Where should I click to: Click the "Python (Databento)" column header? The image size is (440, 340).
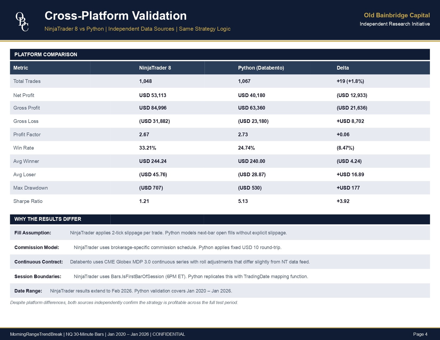point(261,68)
